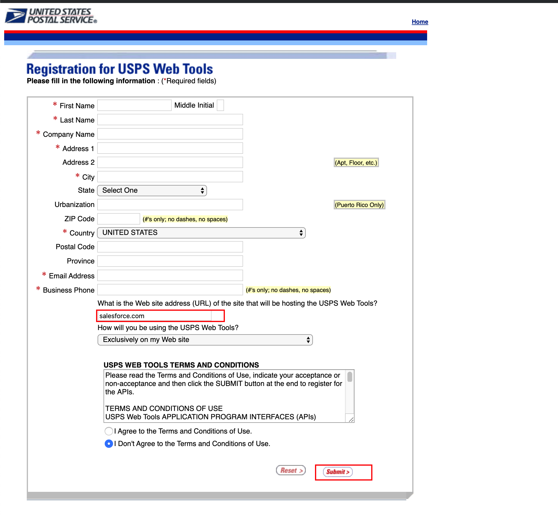Click the website URL field containing salesforce.com

click(155, 316)
